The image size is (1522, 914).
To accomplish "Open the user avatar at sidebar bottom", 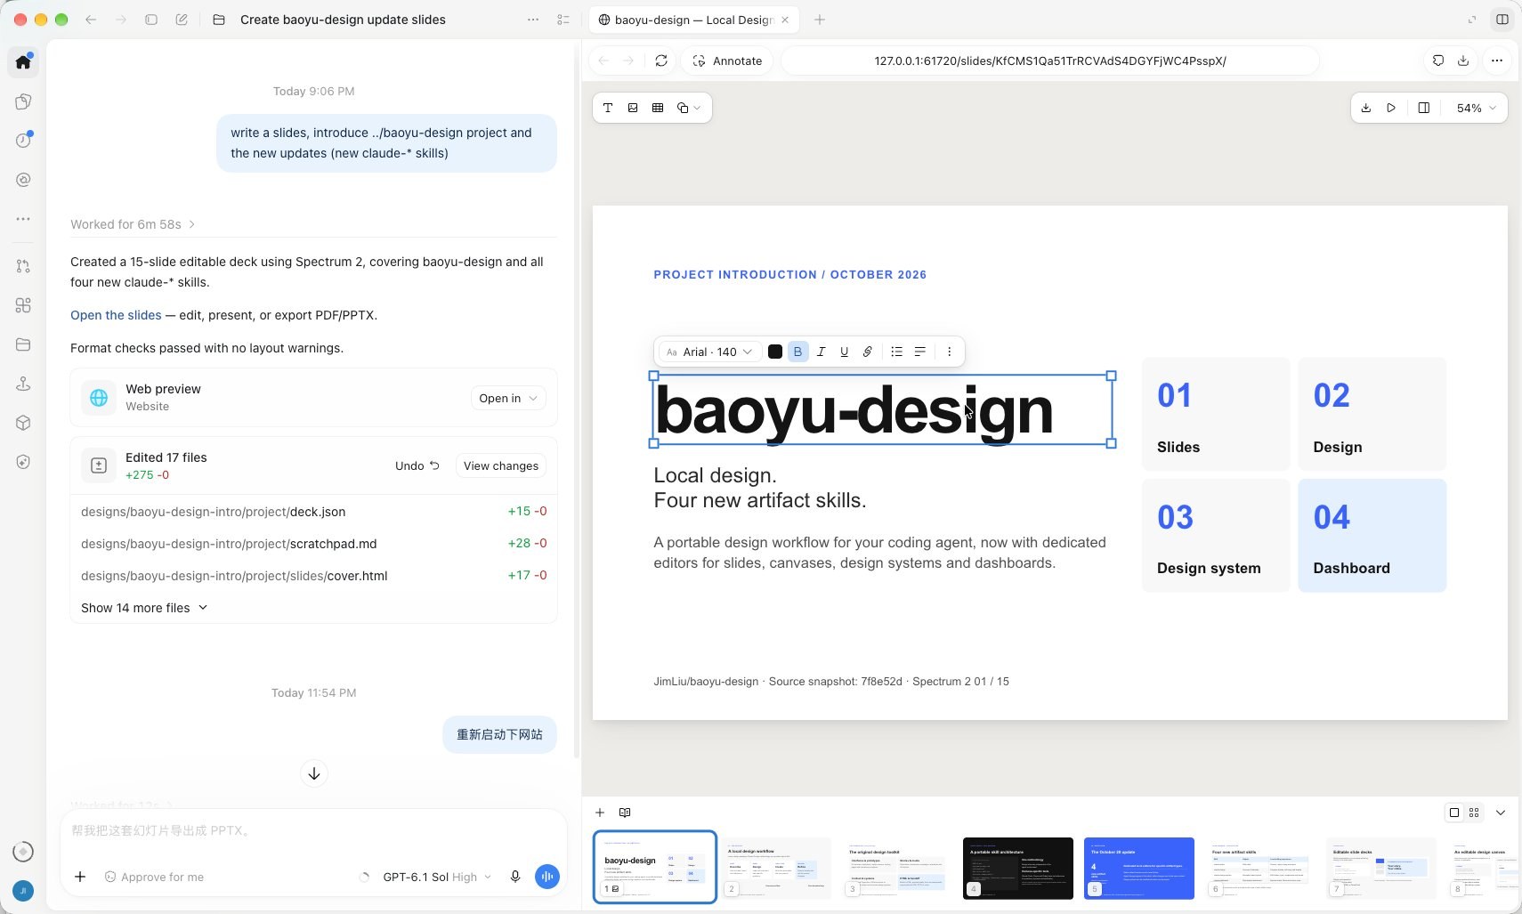I will [x=23, y=890].
